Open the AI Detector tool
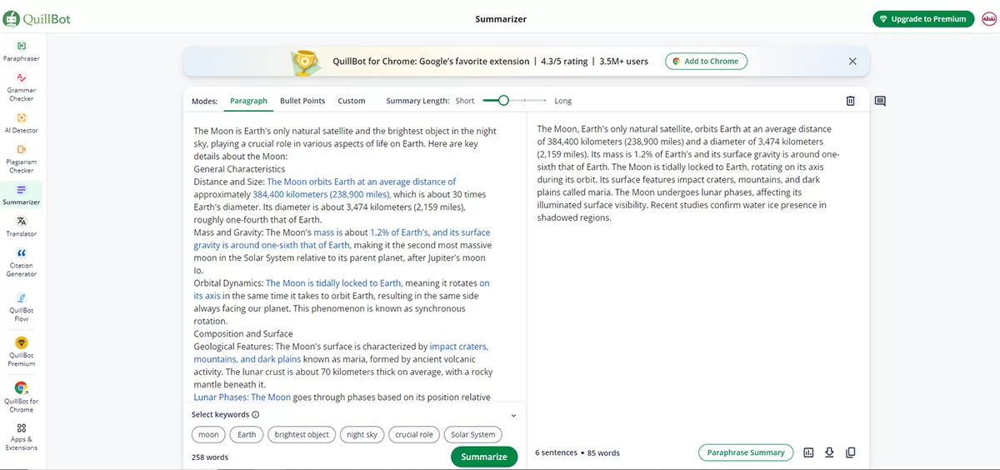Viewport: 1000px width, 470px height. [x=22, y=123]
